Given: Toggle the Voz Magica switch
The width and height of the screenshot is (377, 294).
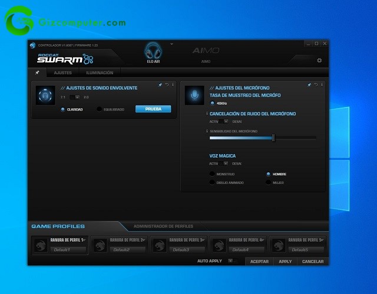Looking at the screenshot, I should point(223,163).
